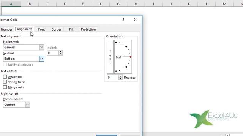The width and height of the screenshot is (243, 136).
Task: Open the Protection tab
Action: [88, 29]
